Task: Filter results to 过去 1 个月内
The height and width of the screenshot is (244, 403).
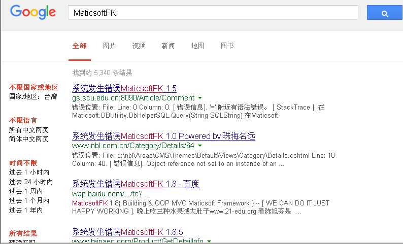Action: point(29,200)
